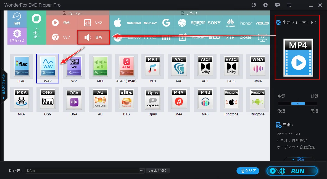The image size is (327, 179).
Task: Open Amazon device profiles
Action: click(198, 23)
